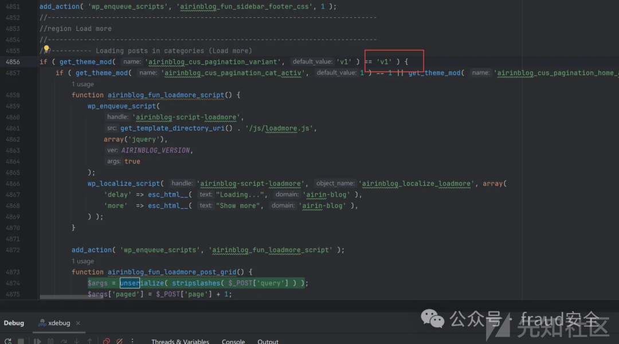Click "Show more" string on line 4868
Image resolution: width=619 pixels, height=344 pixels.
[x=239, y=206]
